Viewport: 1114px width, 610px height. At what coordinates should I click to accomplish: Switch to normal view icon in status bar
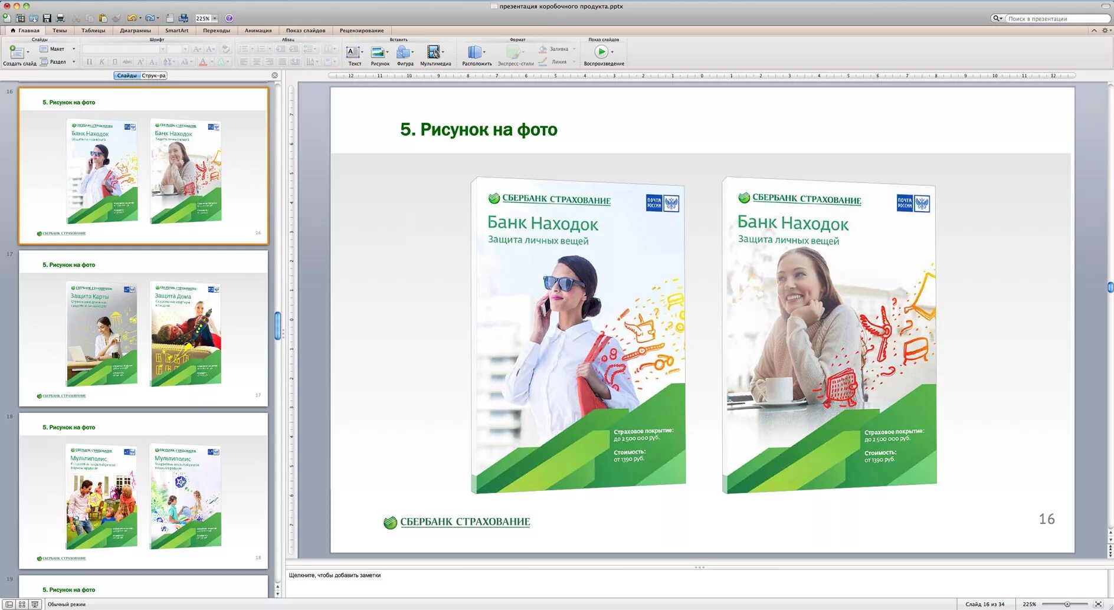pos(9,604)
